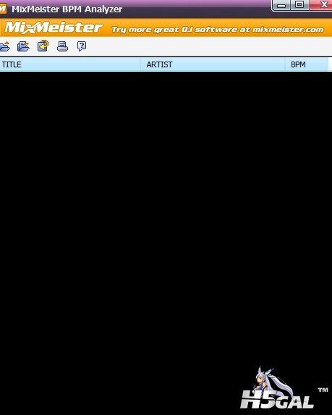Open the browse folder toolbar icon
Viewport: 332px width, 415px height.
pyautogui.click(x=5, y=46)
